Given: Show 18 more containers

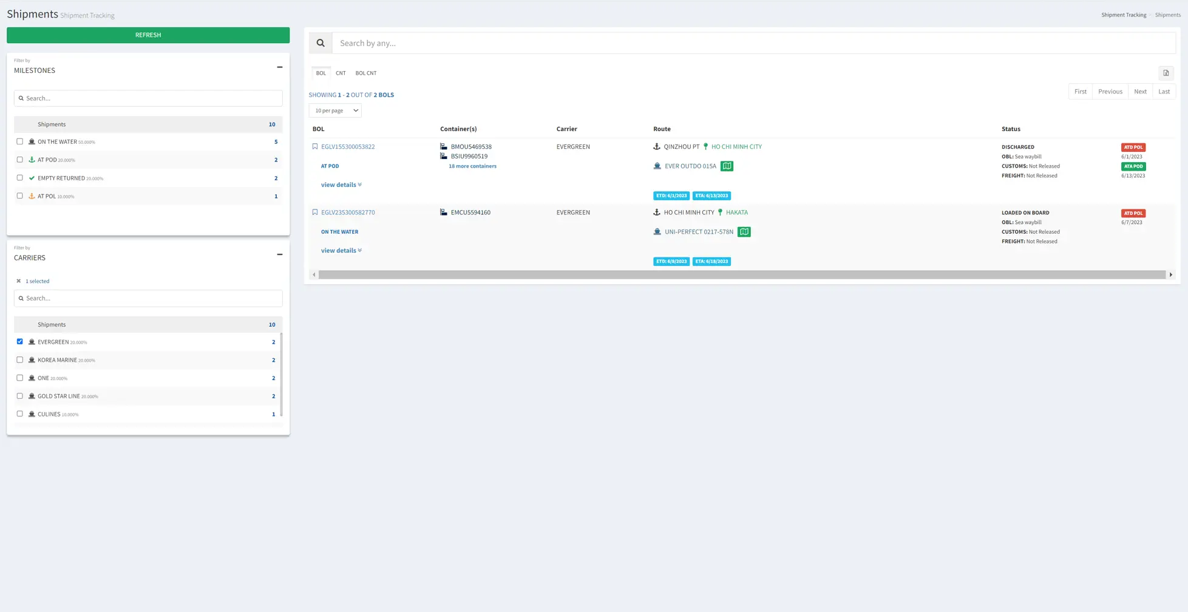Looking at the screenshot, I should point(472,166).
